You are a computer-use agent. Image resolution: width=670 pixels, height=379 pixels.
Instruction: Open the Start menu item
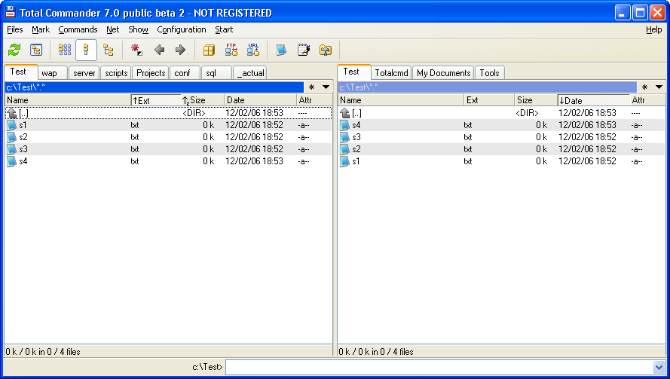[224, 29]
